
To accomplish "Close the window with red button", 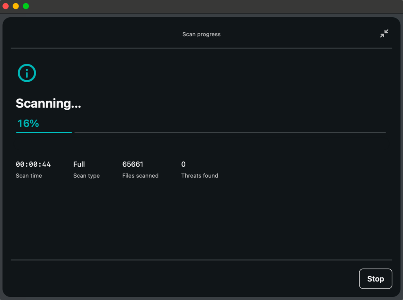I will [6, 6].
